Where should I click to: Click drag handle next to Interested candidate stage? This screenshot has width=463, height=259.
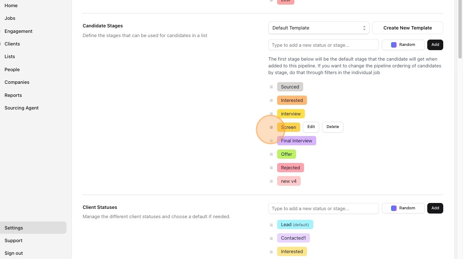(271, 100)
